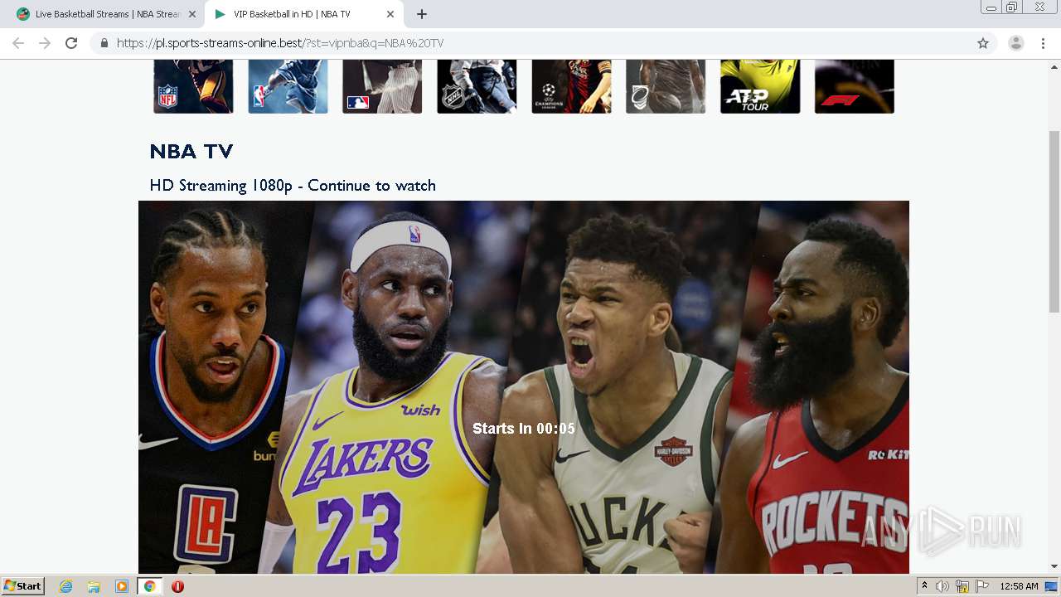Reload the current page

pos(71,43)
